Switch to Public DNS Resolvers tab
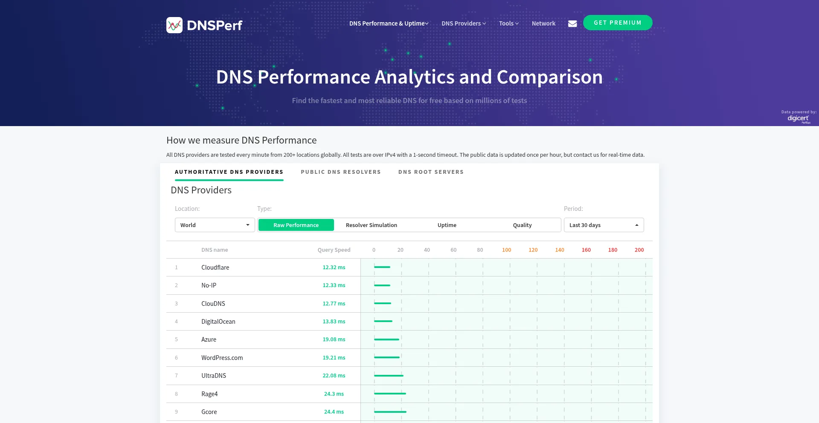This screenshot has width=819, height=423. pos(340,172)
